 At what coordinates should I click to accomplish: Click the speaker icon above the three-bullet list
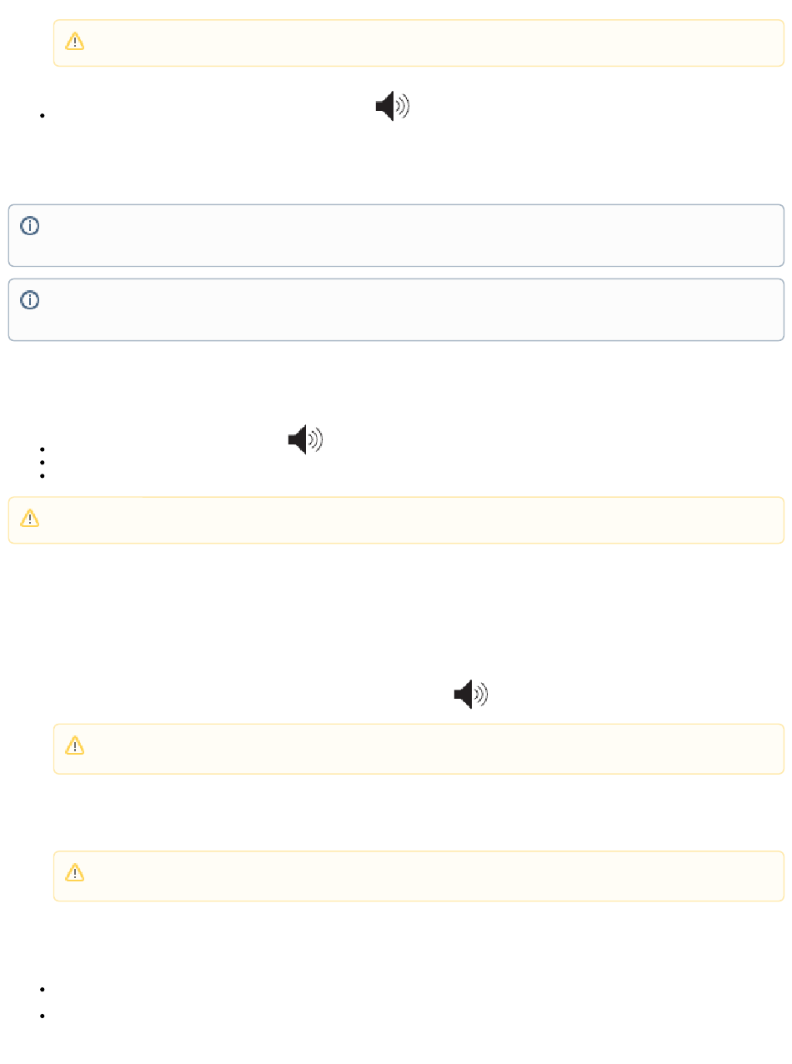coord(306,439)
